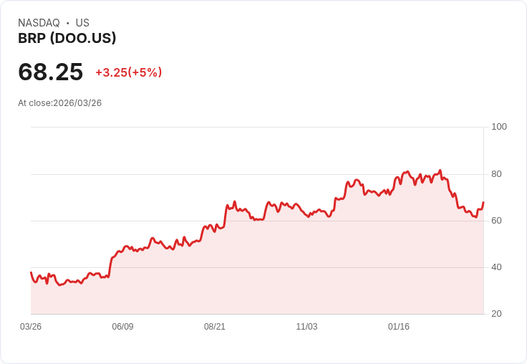This screenshot has width=527, height=364.
Task: Click the 03/26 date on x-axis
Action: click(31, 327)
